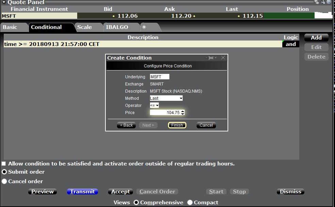The height and width of the screenshot is (207, 335).
Task: Click the MSFT Stock (NASDAQ.NMS) description text
Action: (x=176, y=91)
